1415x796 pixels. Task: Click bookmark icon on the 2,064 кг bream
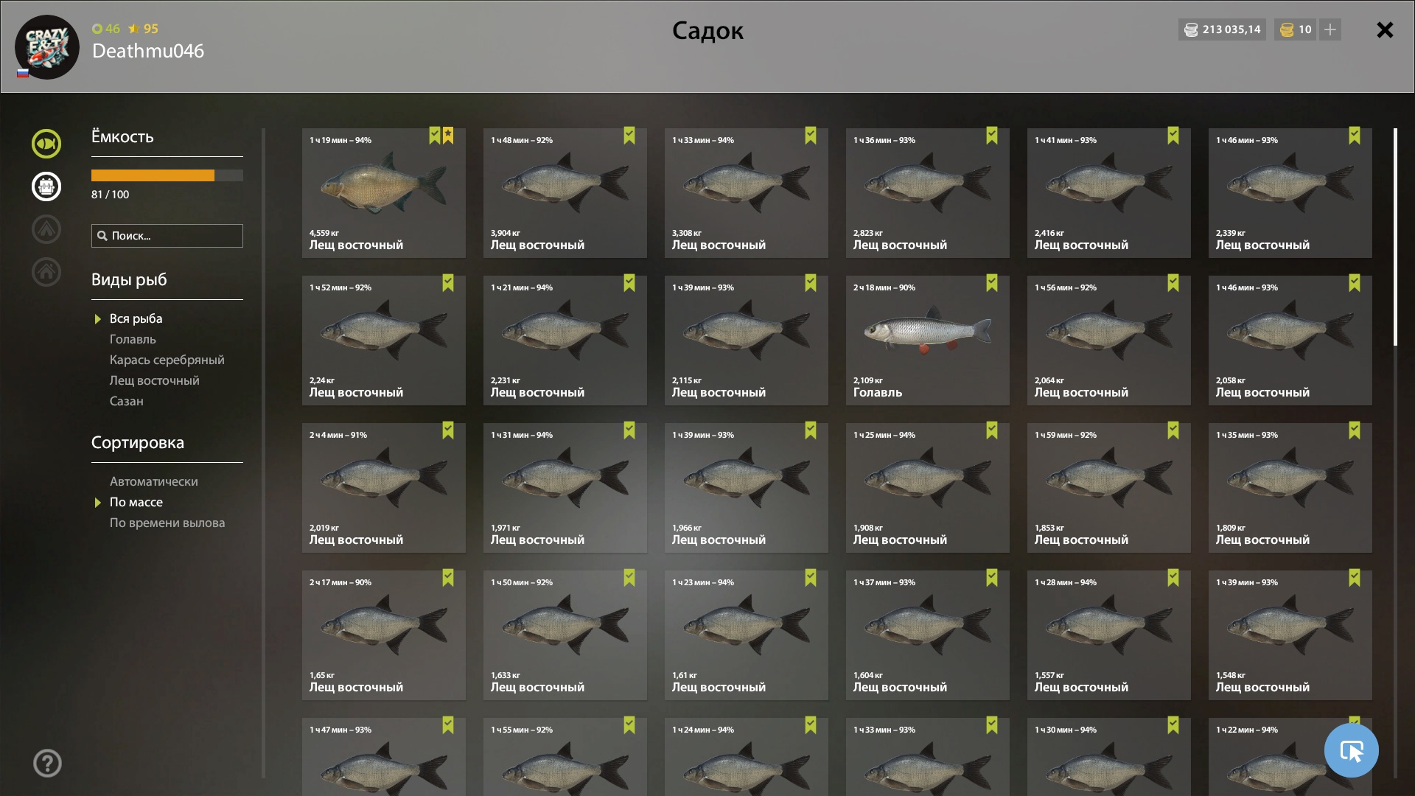click(1173, 283)
